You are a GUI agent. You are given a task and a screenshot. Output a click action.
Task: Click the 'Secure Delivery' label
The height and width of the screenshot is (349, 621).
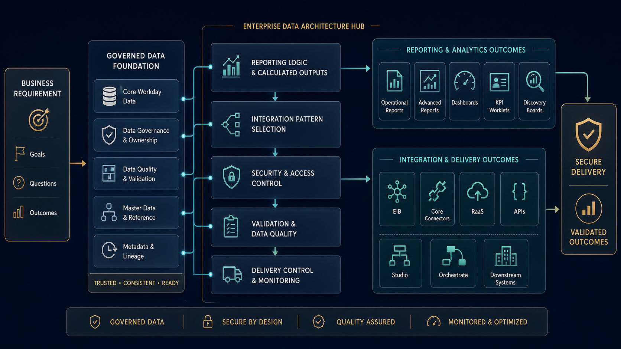[588, 167]
